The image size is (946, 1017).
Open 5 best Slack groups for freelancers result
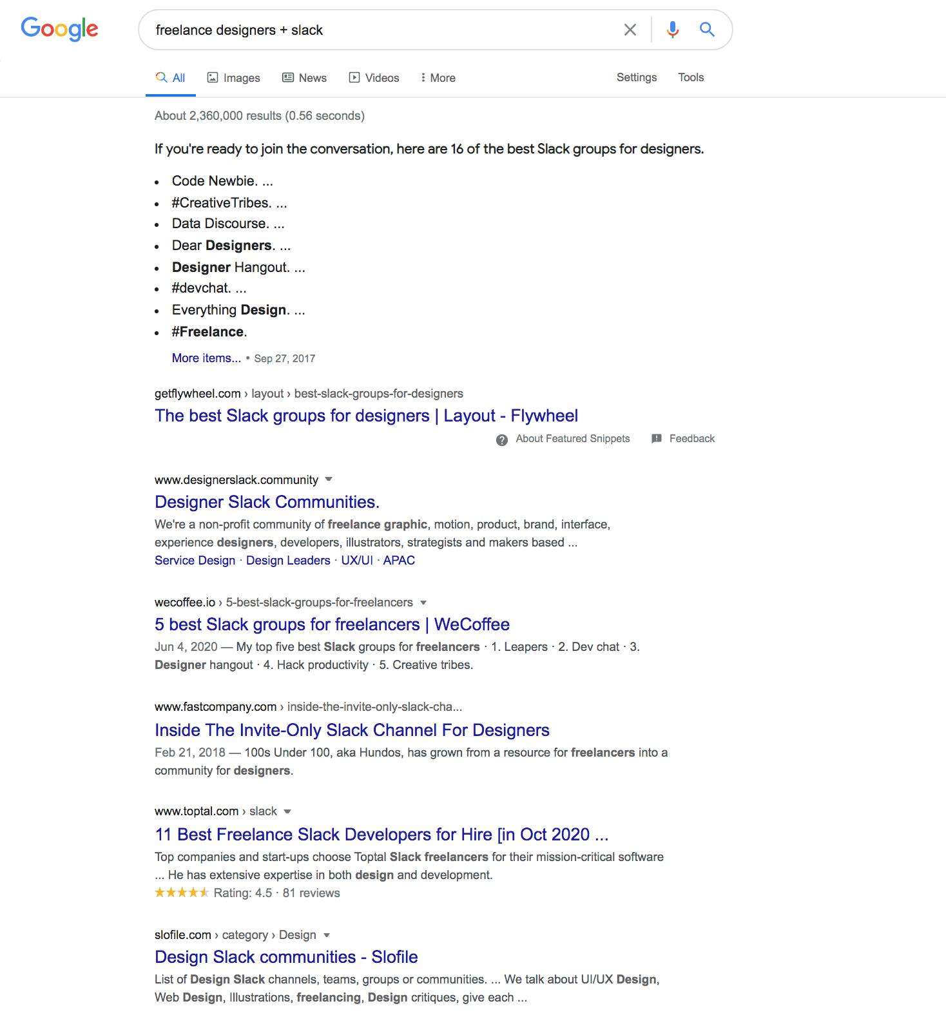tap(332, 625)
